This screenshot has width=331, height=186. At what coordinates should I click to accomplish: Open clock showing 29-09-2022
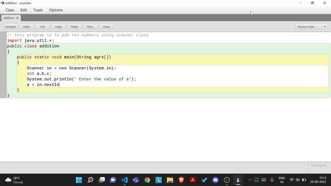tap(318, 180)
